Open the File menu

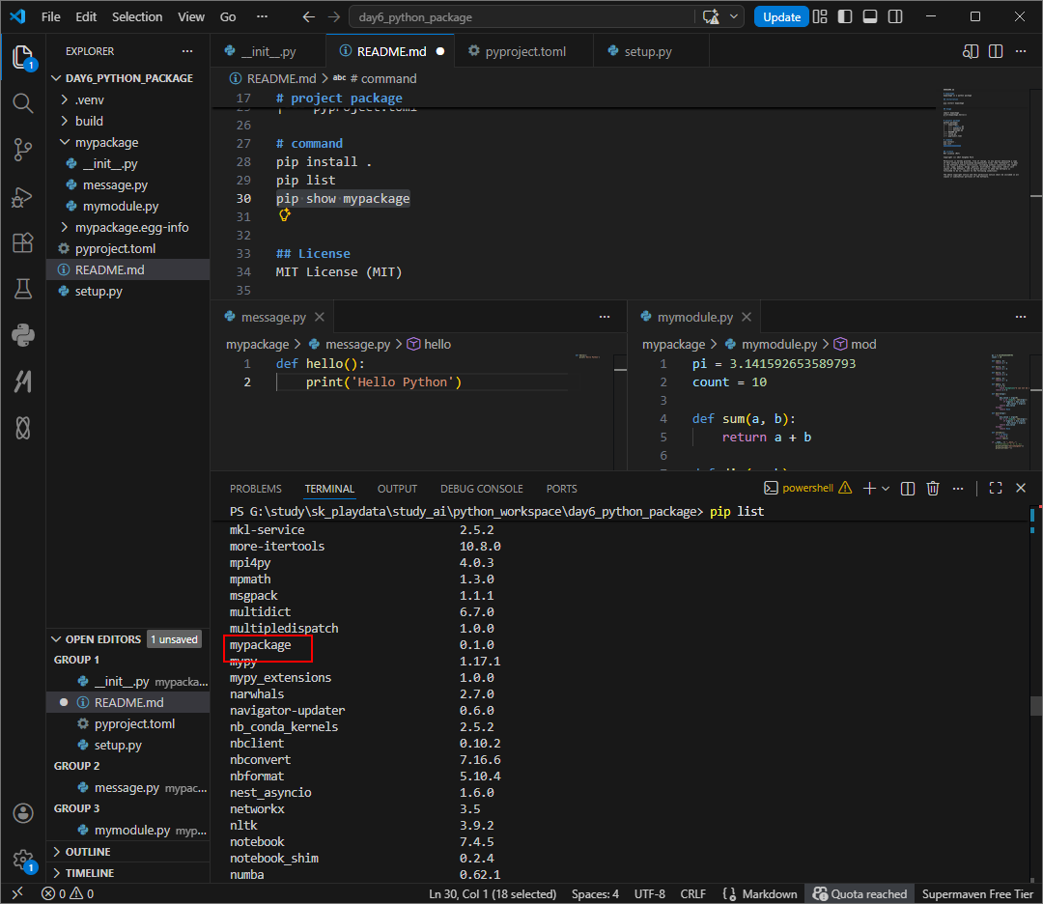pos(50,17)
